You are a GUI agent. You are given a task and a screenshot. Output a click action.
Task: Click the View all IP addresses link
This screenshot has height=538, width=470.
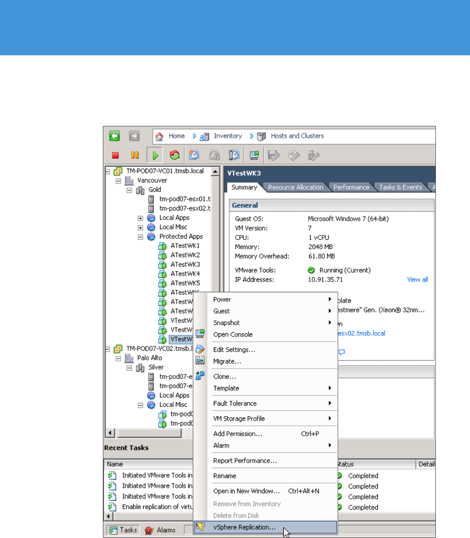[417, 280]
